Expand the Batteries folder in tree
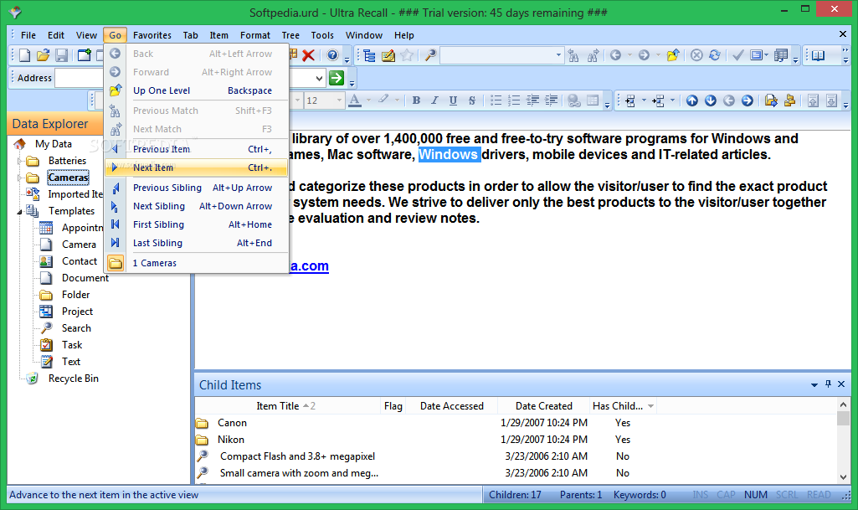This screenshot has width=858, height=510. (x=20, y=161)
